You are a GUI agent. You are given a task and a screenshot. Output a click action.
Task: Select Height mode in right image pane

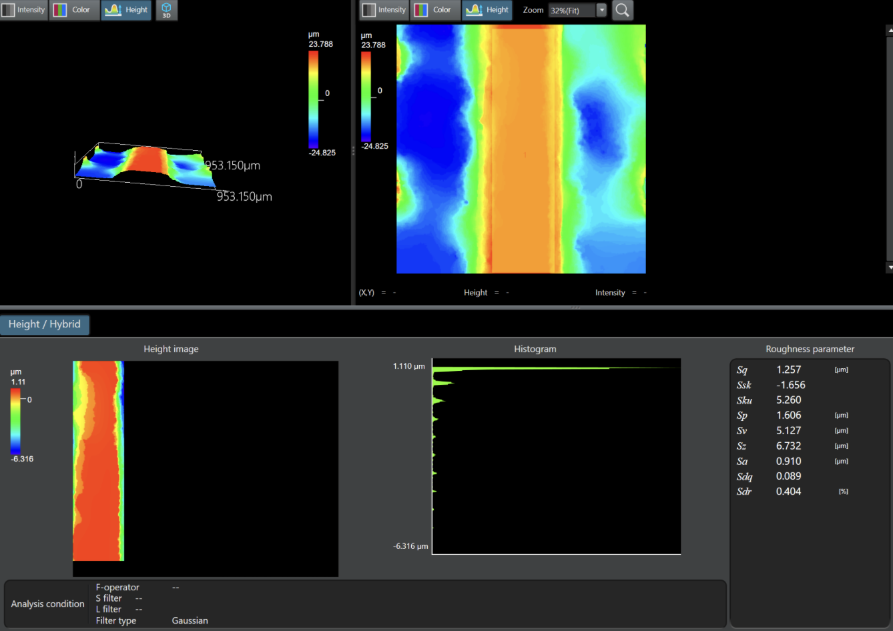click(x=488, y=10)
